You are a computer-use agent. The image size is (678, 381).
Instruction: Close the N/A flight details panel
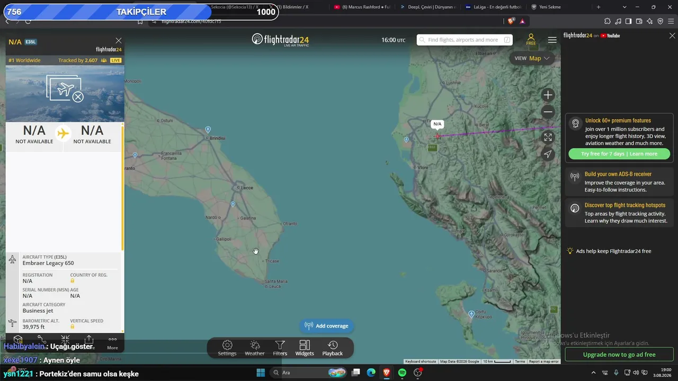point(119,41)
